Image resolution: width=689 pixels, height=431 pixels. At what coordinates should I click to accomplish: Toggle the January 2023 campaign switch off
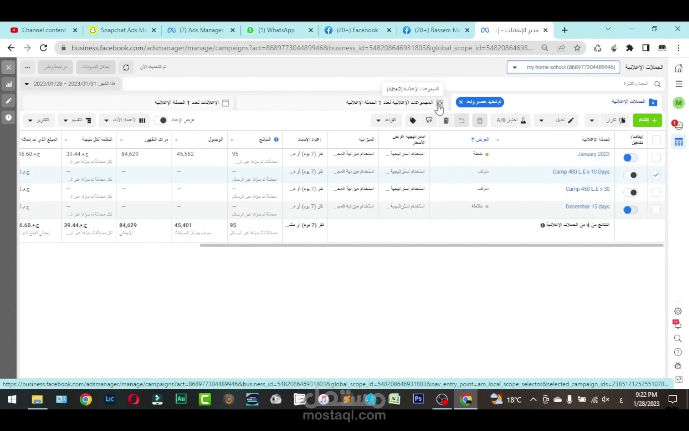[630, 158]
